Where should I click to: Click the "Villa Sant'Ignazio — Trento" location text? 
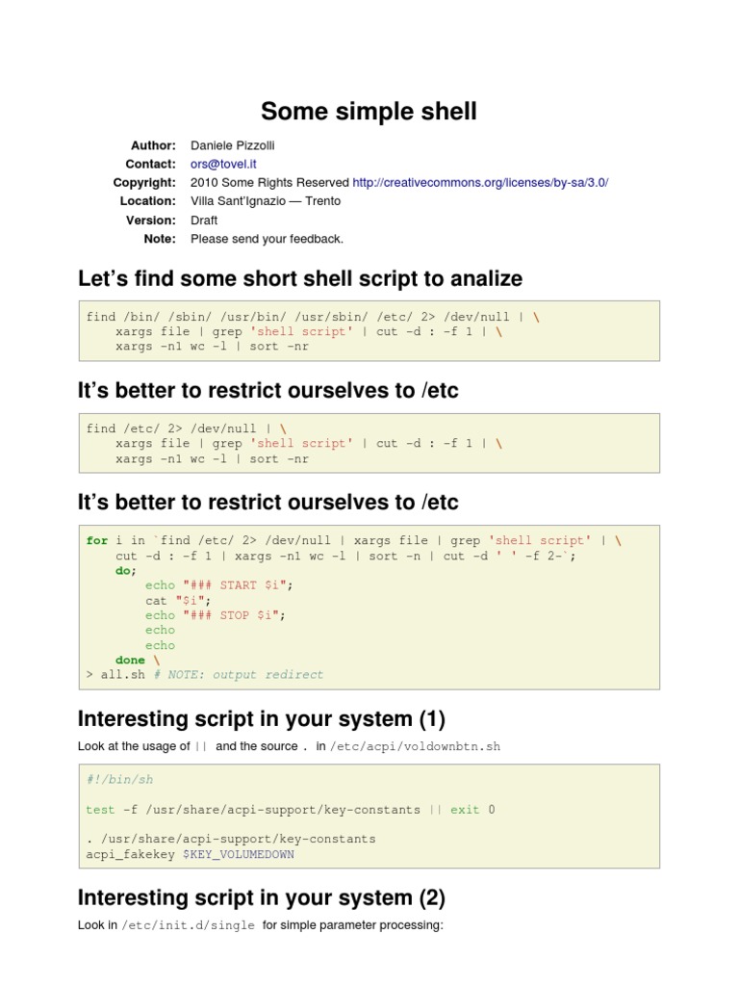[266, 201]
